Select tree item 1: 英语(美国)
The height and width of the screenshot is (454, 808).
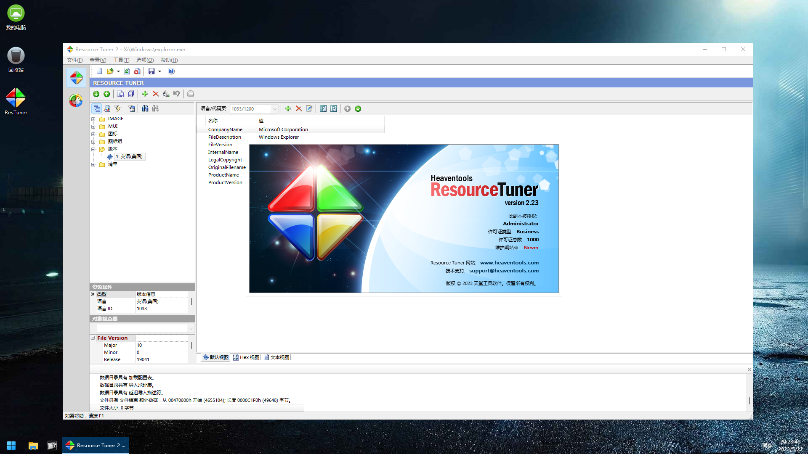click(130, 156)
